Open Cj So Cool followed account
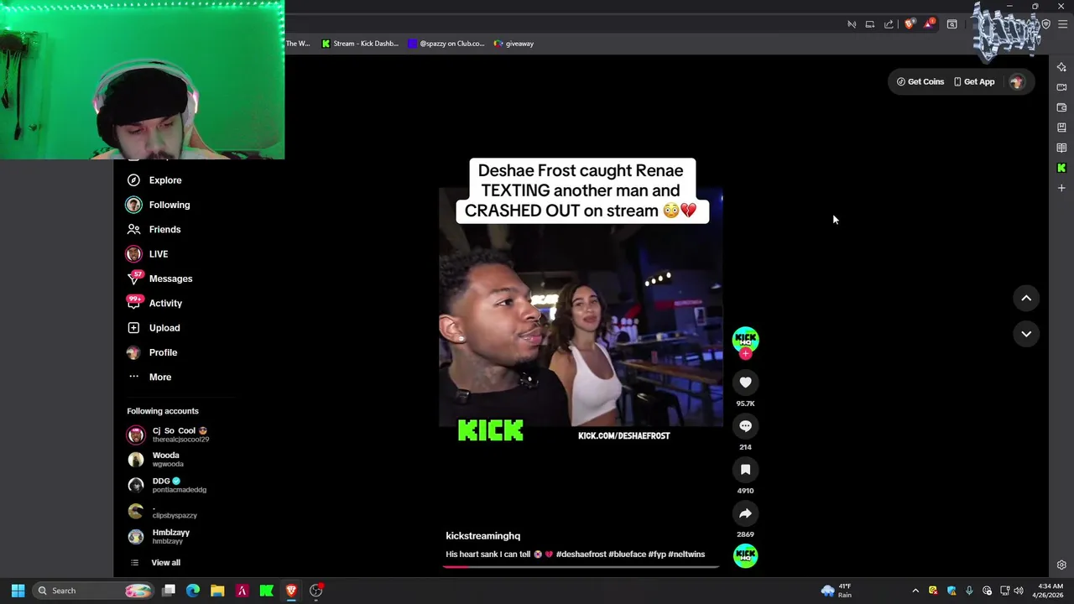Screen dimensions: 1074x604 tap(168, 435)
